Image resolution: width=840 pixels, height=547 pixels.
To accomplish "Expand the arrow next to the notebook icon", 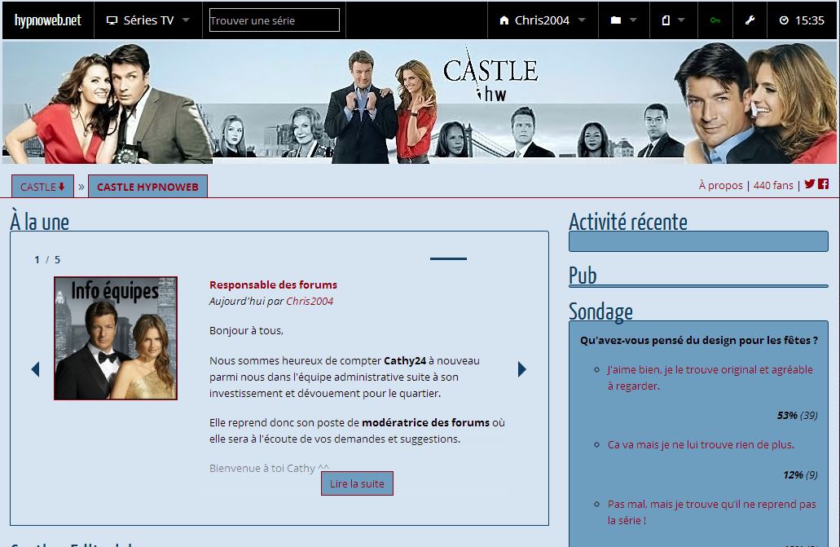I will click(681, 20).
